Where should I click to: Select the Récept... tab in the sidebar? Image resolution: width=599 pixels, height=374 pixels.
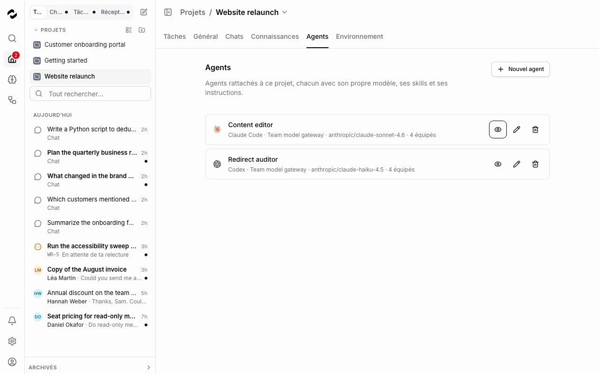coord(115,12)
